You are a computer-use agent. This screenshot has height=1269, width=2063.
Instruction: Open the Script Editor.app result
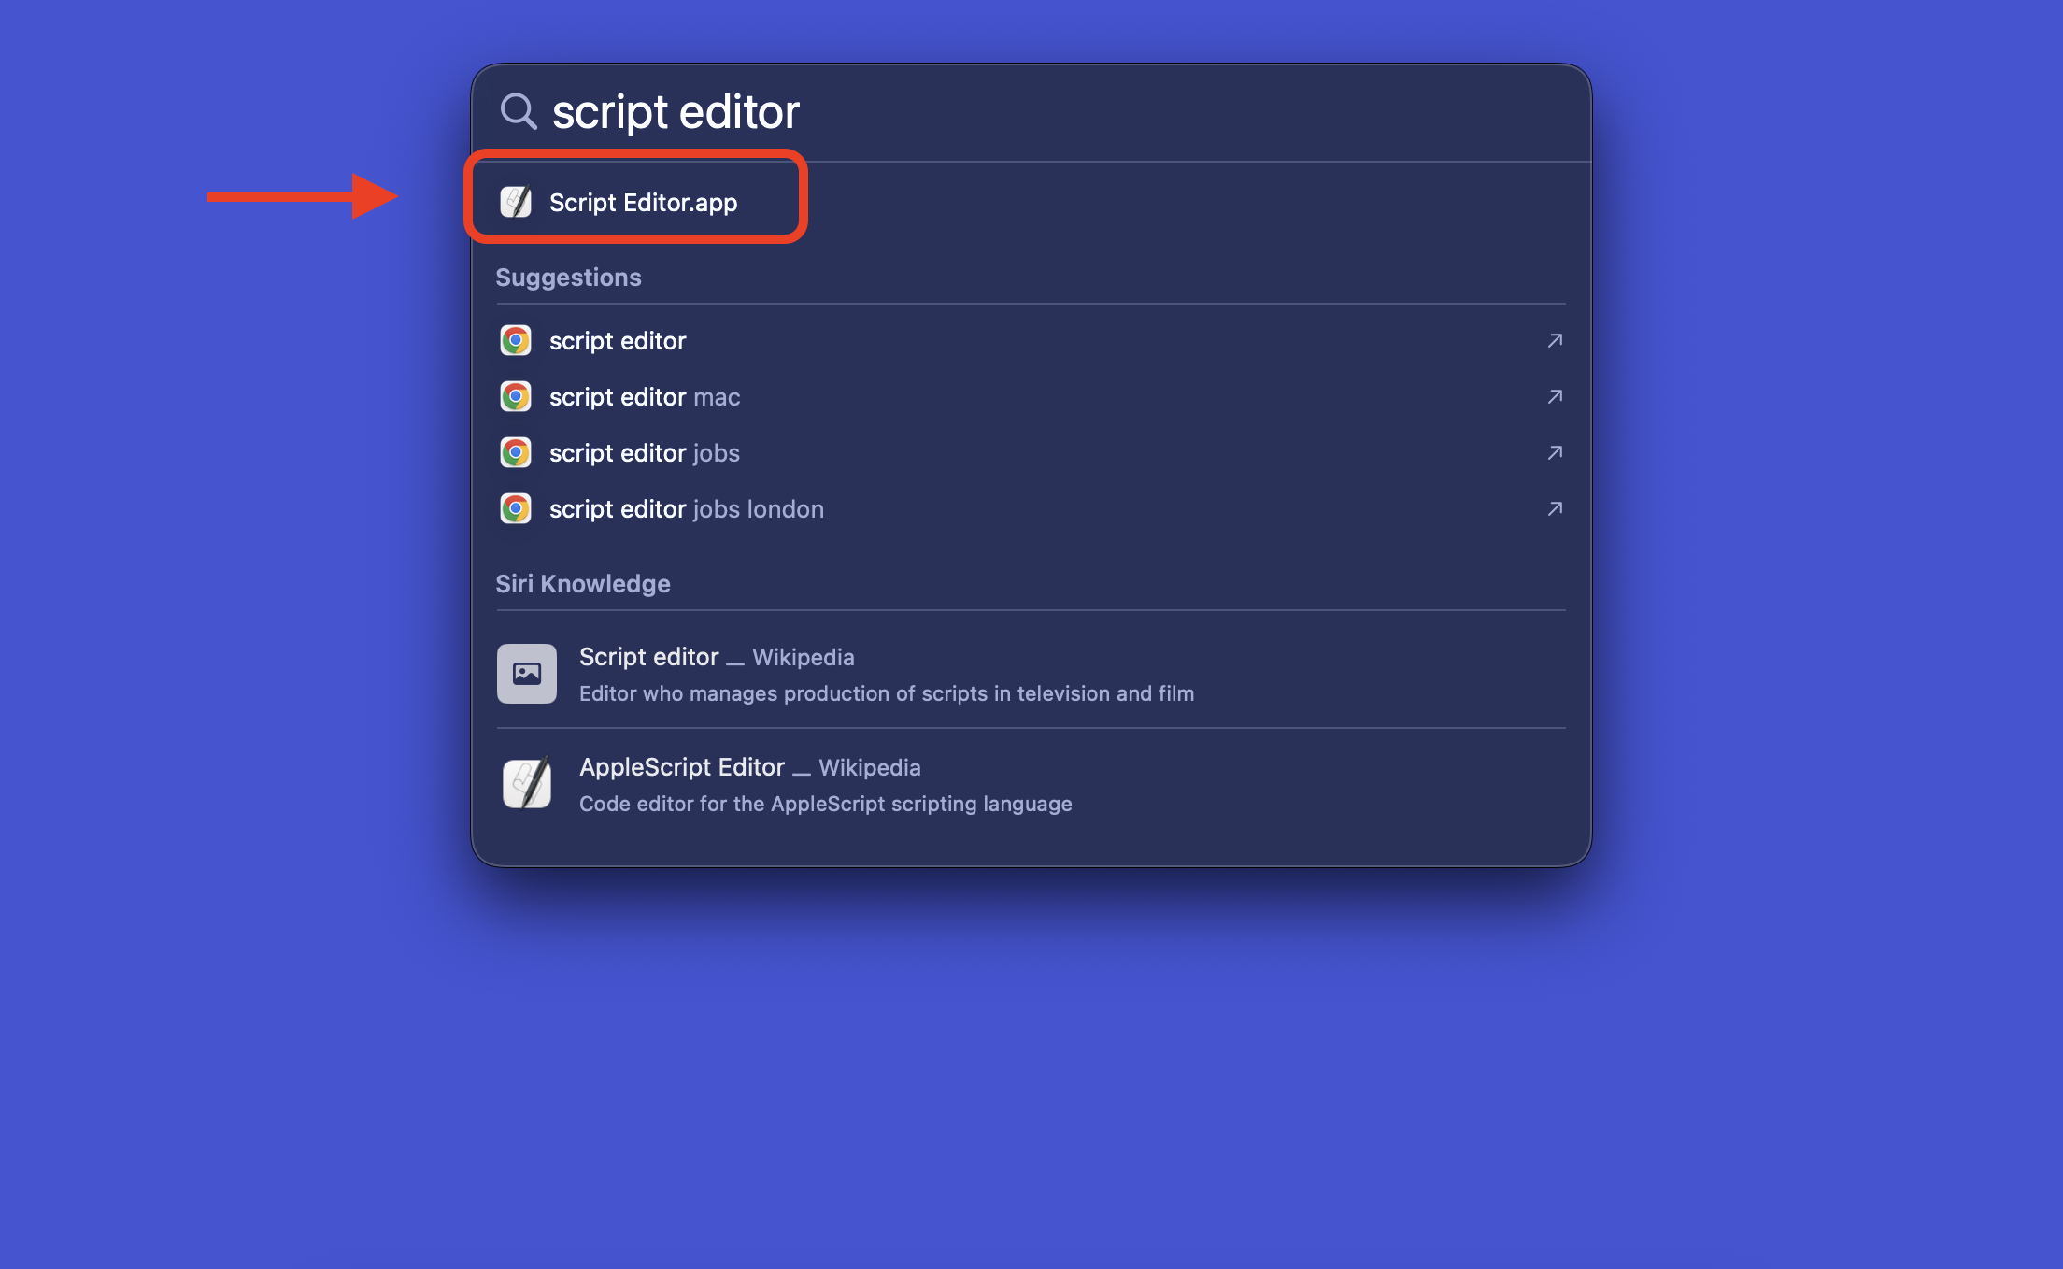coord(643,203)
